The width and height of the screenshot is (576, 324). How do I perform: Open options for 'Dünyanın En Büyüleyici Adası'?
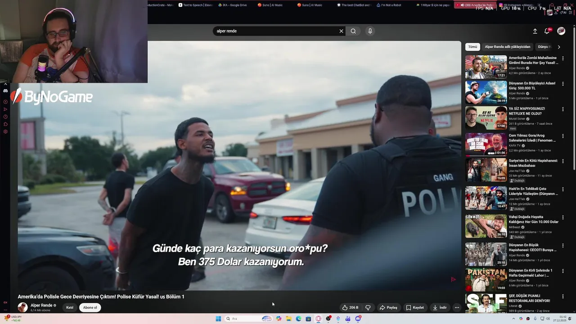pos(562,84)
